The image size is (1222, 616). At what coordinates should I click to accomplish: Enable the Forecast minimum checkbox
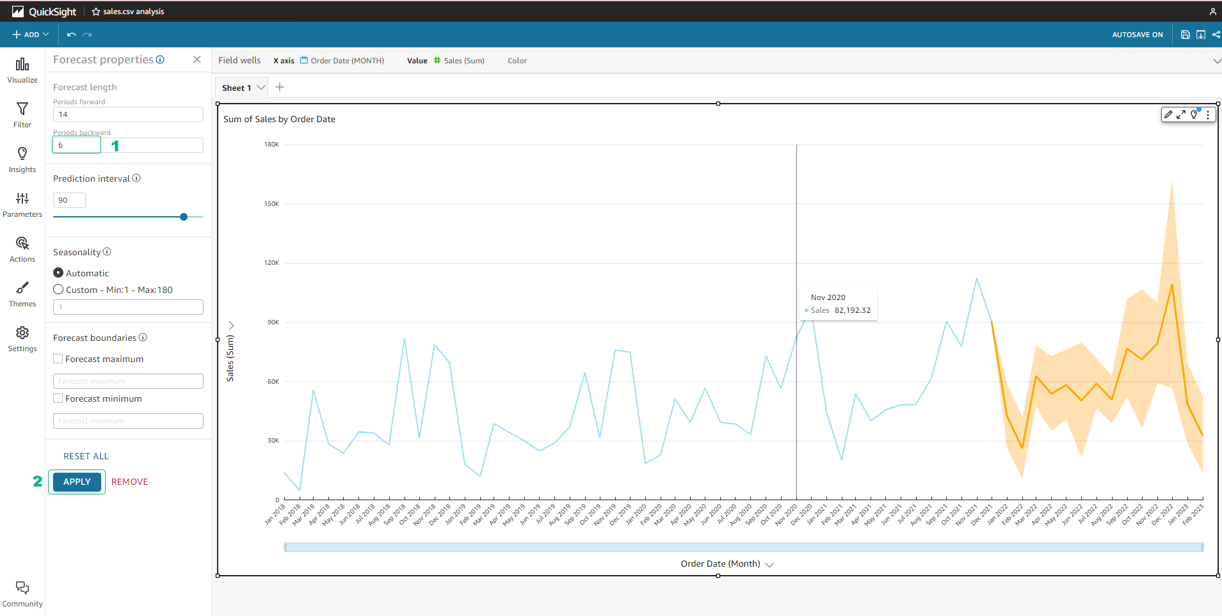pos(58,399)
